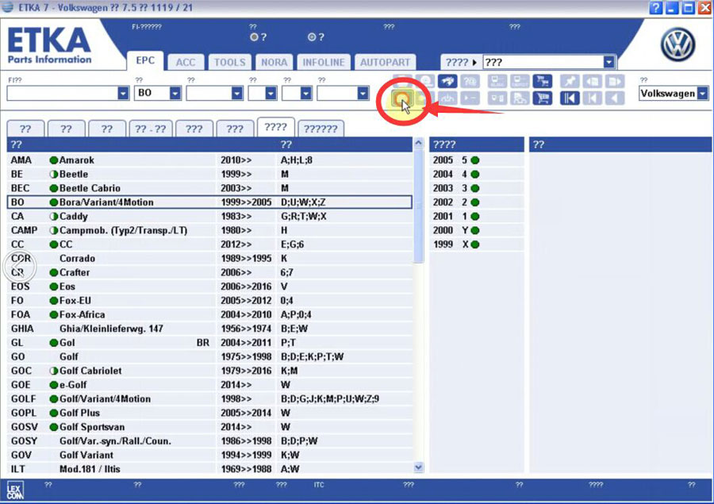Click the model list scroll-up arrow
This screenshot has width=714, height=504.
click(x=419, y=144)
